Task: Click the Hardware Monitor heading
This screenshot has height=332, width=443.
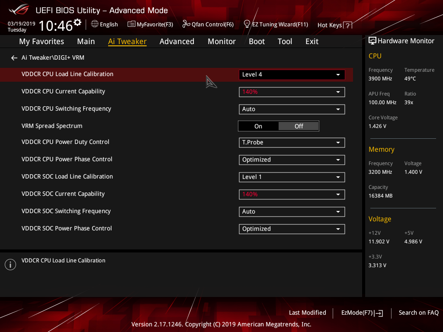Action: 406,41
